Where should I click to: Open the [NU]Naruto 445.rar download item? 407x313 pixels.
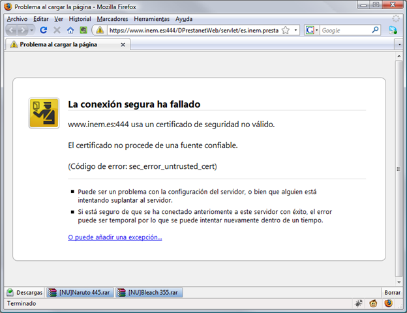point(80,293)
